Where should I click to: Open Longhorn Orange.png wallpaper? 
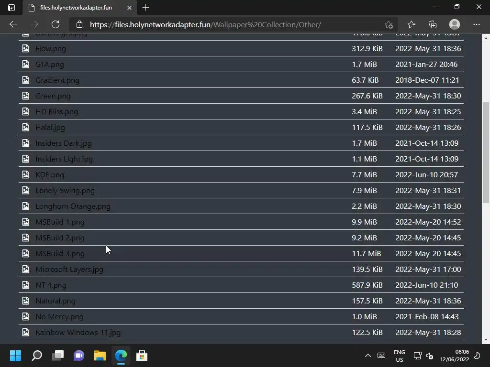pyautogui.click(x=73, y=206)
